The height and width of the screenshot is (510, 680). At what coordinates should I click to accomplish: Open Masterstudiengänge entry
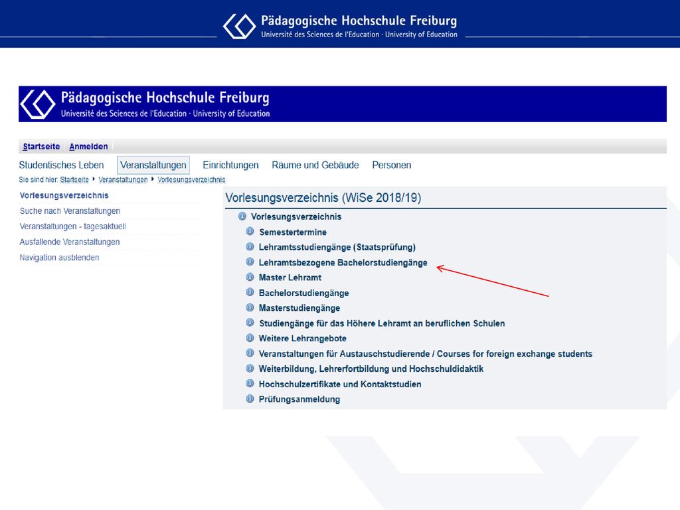[299, 308]
